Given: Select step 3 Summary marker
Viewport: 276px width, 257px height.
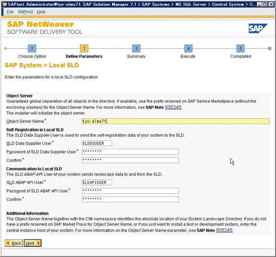Looking at the screenshot, I should click(136, 48).
